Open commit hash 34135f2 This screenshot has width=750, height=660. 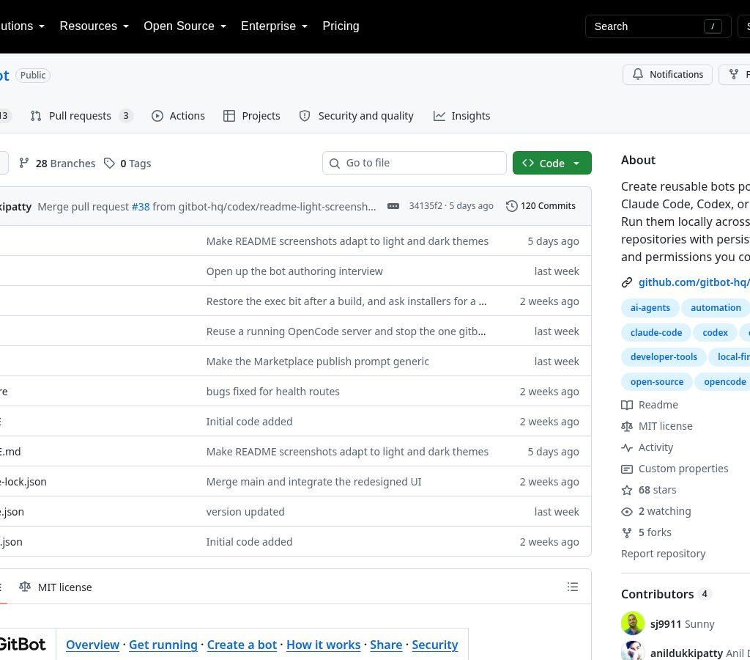(x=426, y=206)
